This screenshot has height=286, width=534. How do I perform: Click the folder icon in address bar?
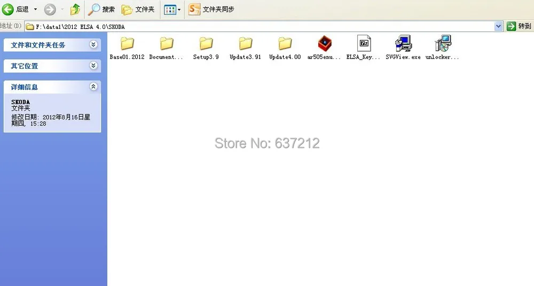[x=30, y=27]
